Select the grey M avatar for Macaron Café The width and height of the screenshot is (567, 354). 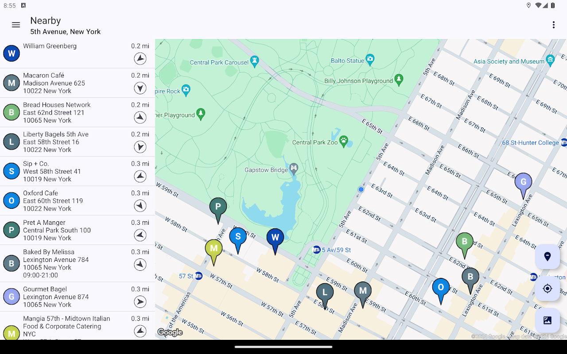coord(12,83)
